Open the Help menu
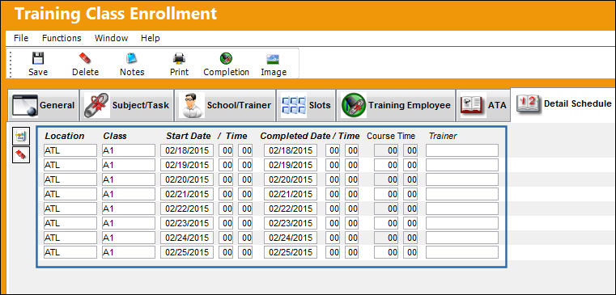 150,38
